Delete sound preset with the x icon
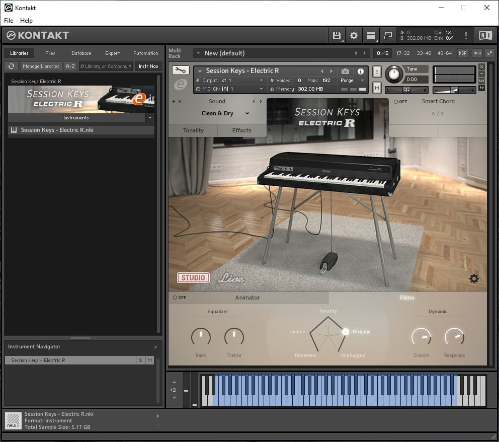 (180, 102)
